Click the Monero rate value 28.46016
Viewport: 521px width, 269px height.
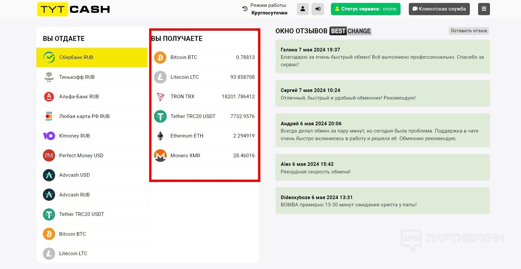(244, 155)
